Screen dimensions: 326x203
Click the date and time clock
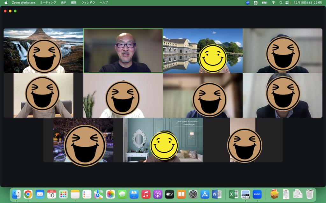click(x=307, y=3)
